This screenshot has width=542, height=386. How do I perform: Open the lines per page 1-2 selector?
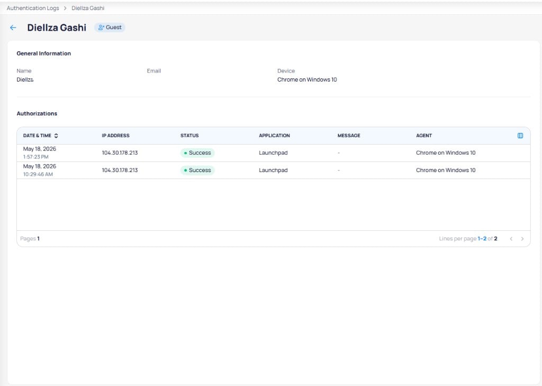click(482, 239)
